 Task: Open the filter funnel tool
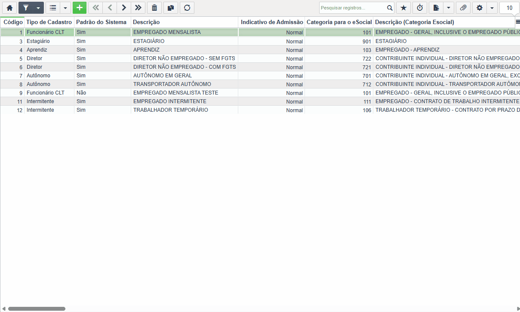tap(26, 8)
